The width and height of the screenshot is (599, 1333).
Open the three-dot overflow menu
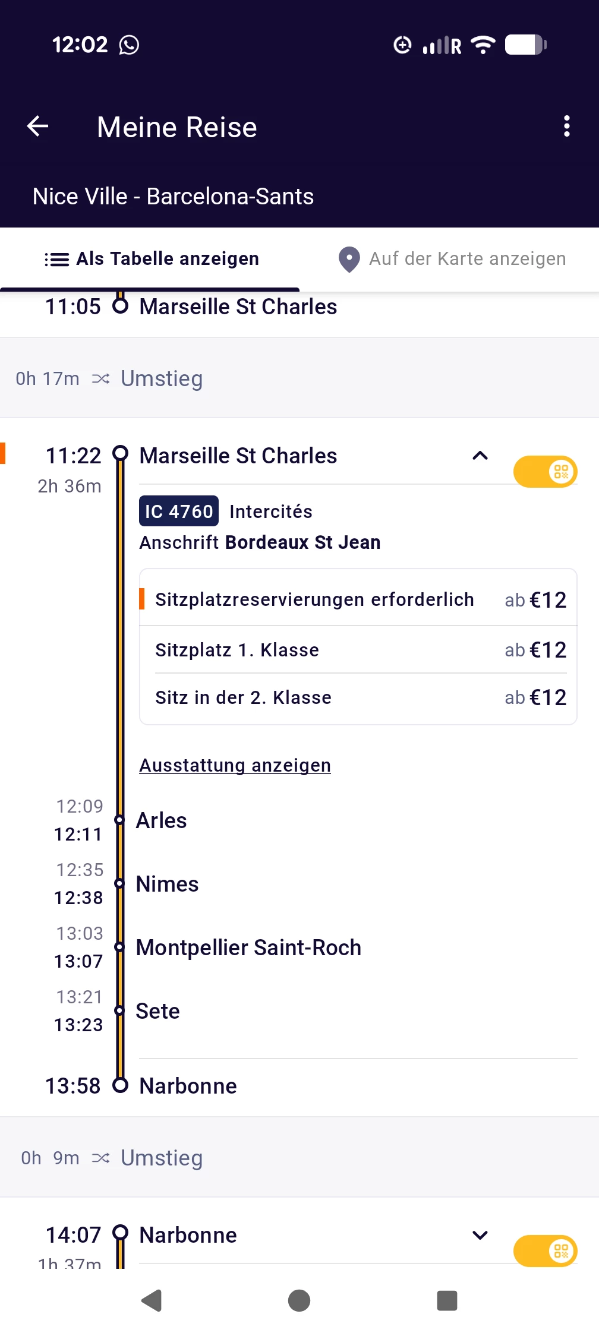[x=566, y=126]
